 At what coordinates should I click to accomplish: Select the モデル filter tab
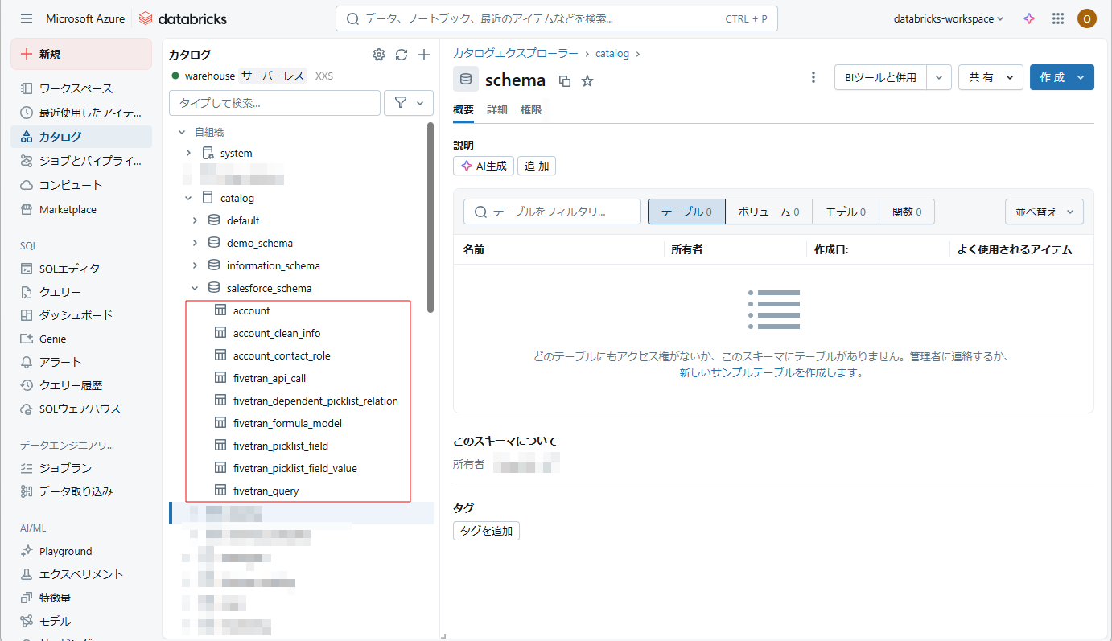coord(846,212)
